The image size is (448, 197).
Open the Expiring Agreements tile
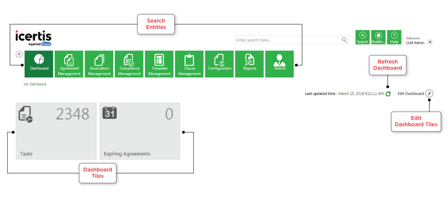[x=140, y=131]
